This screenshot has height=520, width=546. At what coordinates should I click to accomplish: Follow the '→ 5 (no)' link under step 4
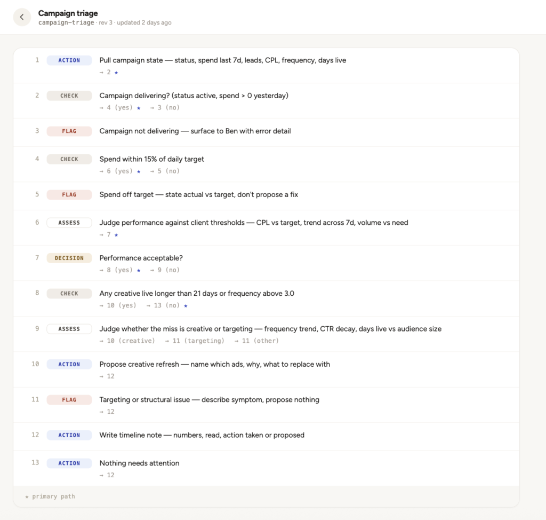(165, 171)
